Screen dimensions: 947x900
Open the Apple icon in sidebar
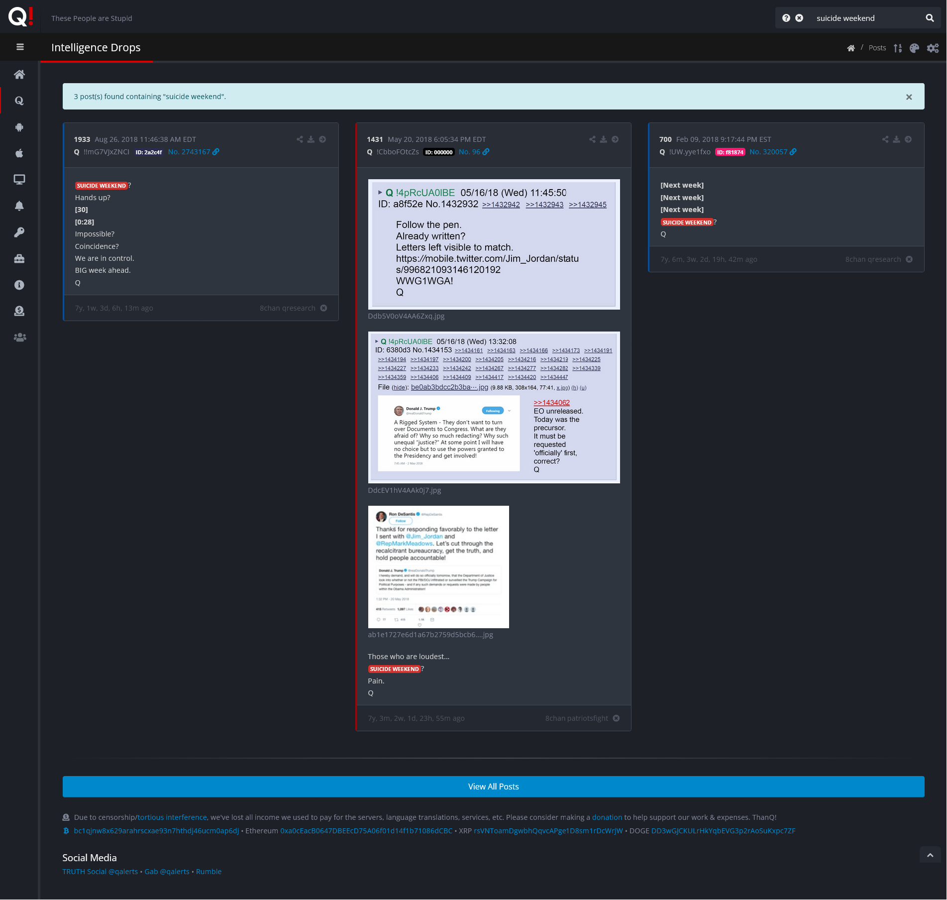(x=19, y=153)
